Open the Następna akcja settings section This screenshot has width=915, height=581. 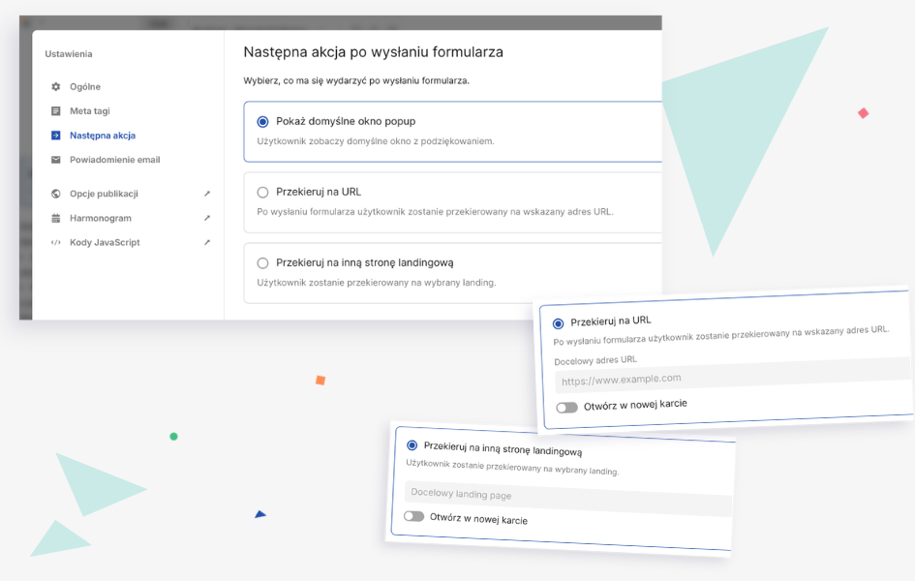(x=103, y=136)
